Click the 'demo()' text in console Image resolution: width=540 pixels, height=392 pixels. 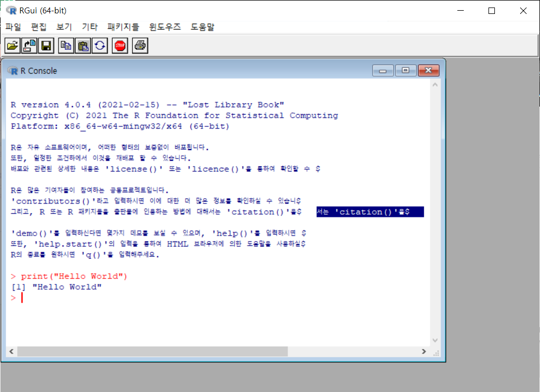coord(31,233)
